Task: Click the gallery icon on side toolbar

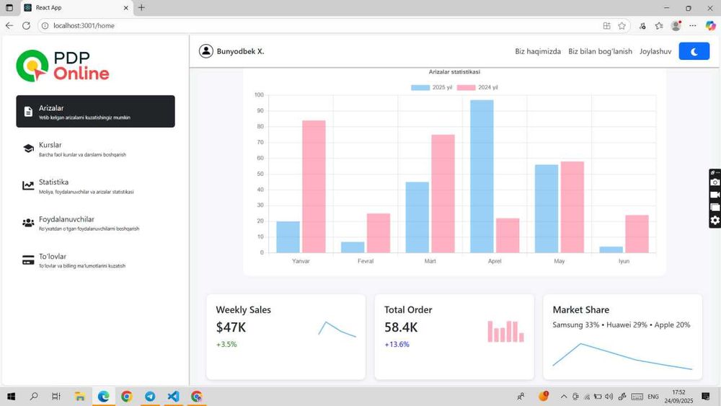Action: pos(715,208)
